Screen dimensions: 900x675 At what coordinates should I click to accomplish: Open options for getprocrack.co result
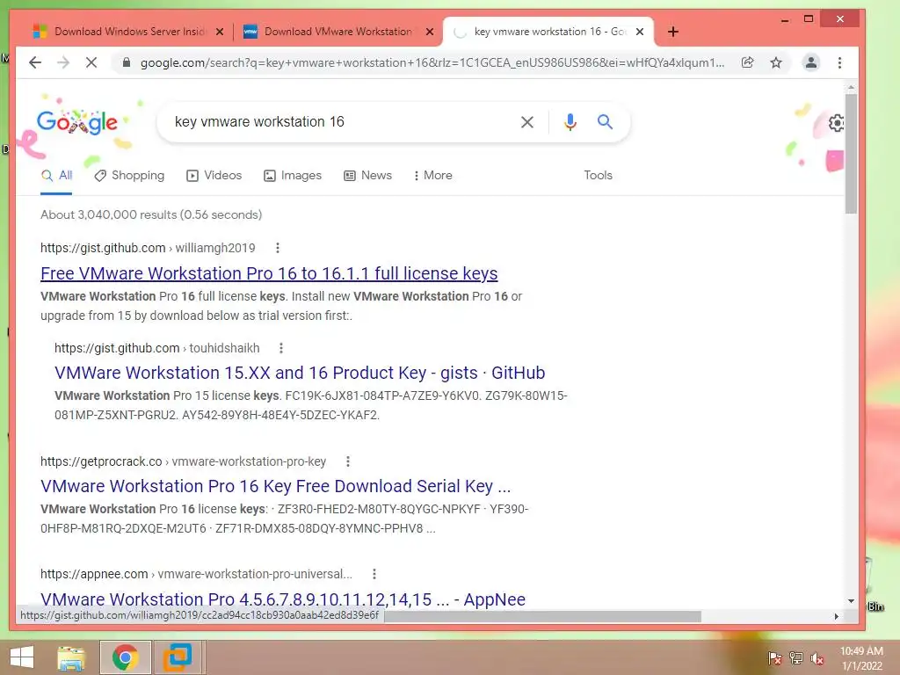348,461
